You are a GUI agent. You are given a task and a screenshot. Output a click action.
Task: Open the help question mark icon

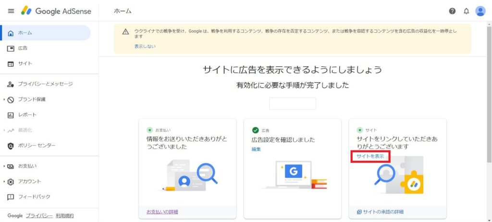452,11
